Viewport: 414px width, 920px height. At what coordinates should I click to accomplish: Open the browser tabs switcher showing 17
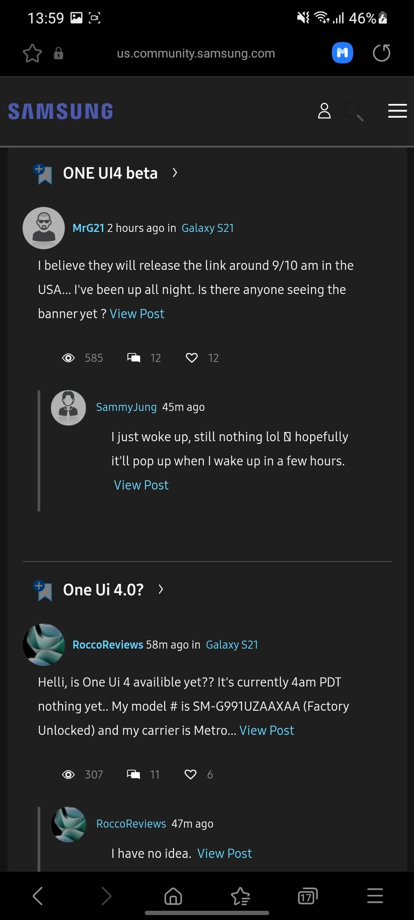(x=307, y=896)
